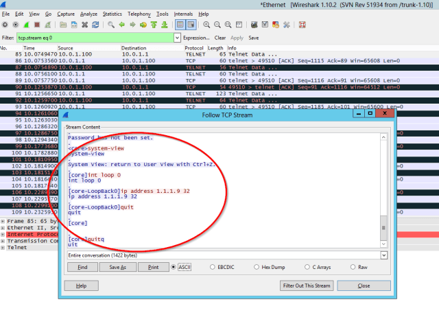Viewport: 439px width, 315px height.
Task: Expand the Telnet tree node
Action: tap(3, 248)
